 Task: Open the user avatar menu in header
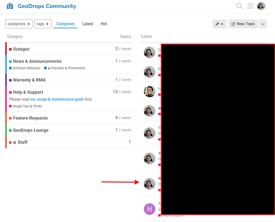tap(261, 6)
